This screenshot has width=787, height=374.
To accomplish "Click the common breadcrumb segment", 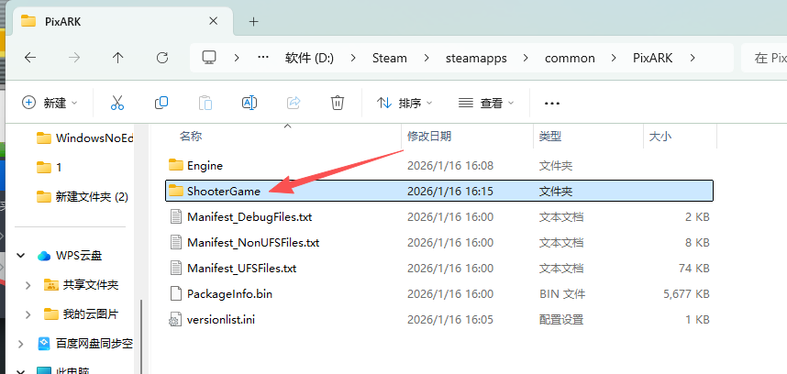I will pos(569,58).
